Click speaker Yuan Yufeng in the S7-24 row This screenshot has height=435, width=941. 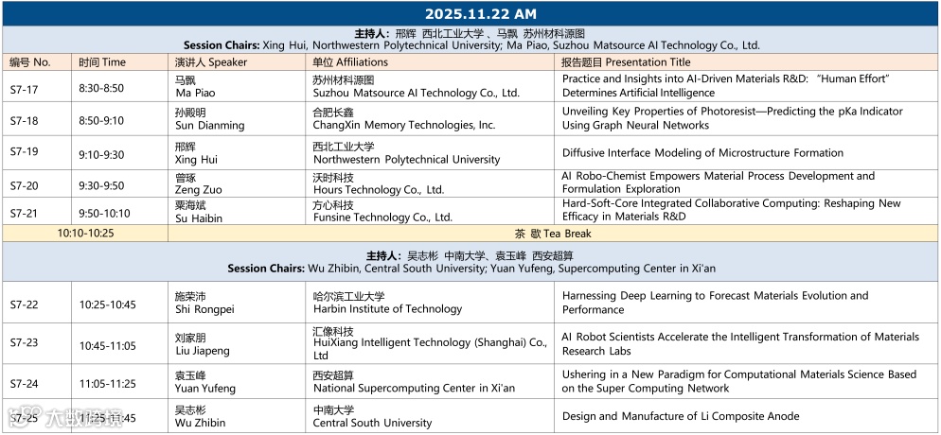pyautogui.click(x=205, y=382)
